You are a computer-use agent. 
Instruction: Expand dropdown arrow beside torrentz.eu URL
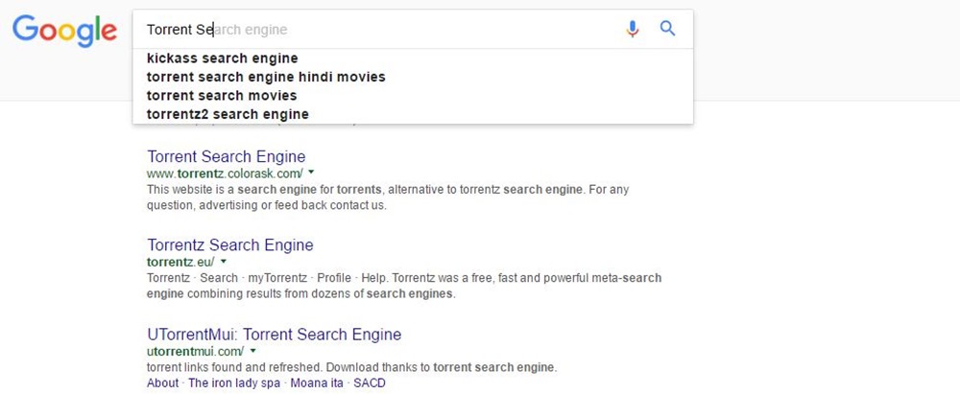point(223,262)
